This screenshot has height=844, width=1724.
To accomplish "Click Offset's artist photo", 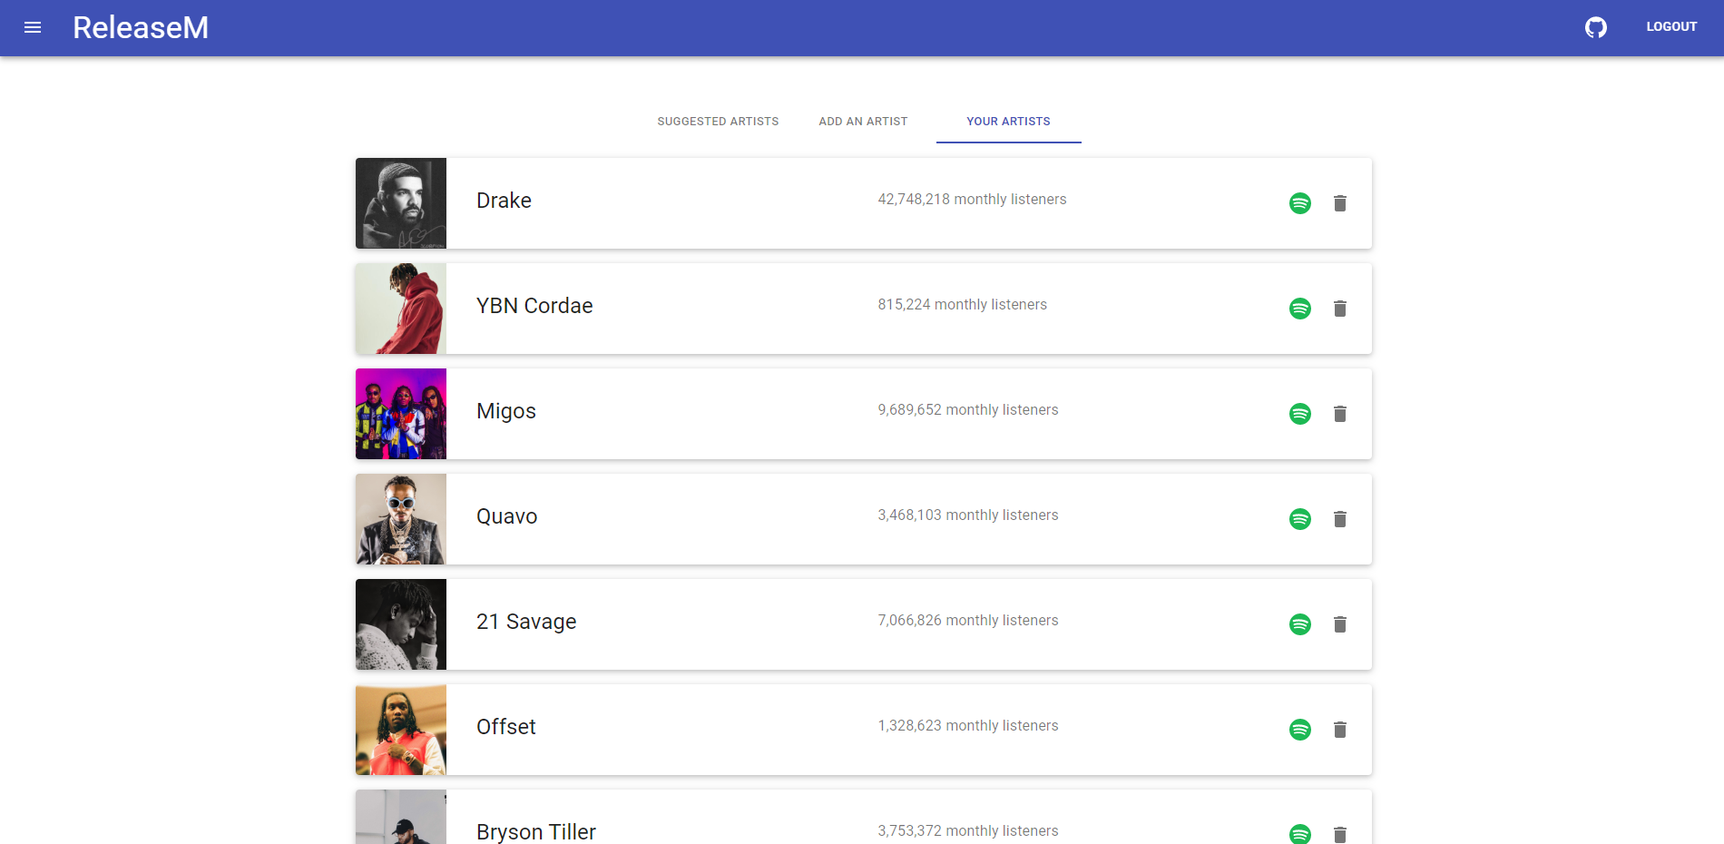I will pyautogui.click(x=401, y=730).
